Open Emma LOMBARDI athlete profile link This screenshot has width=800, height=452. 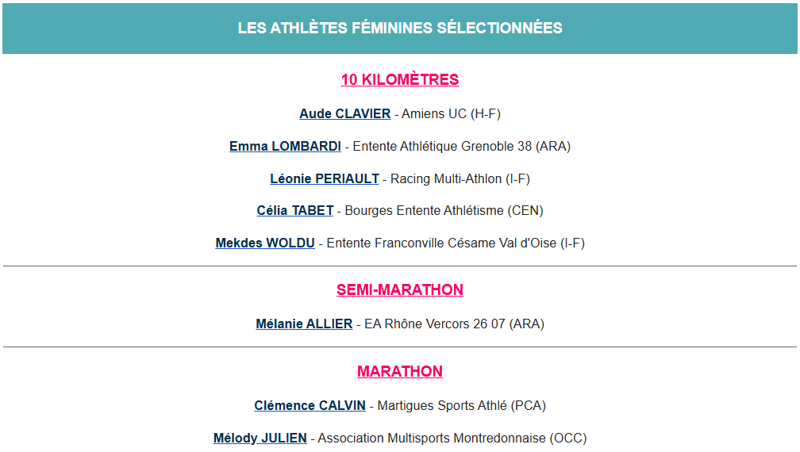tap(285, 146)
